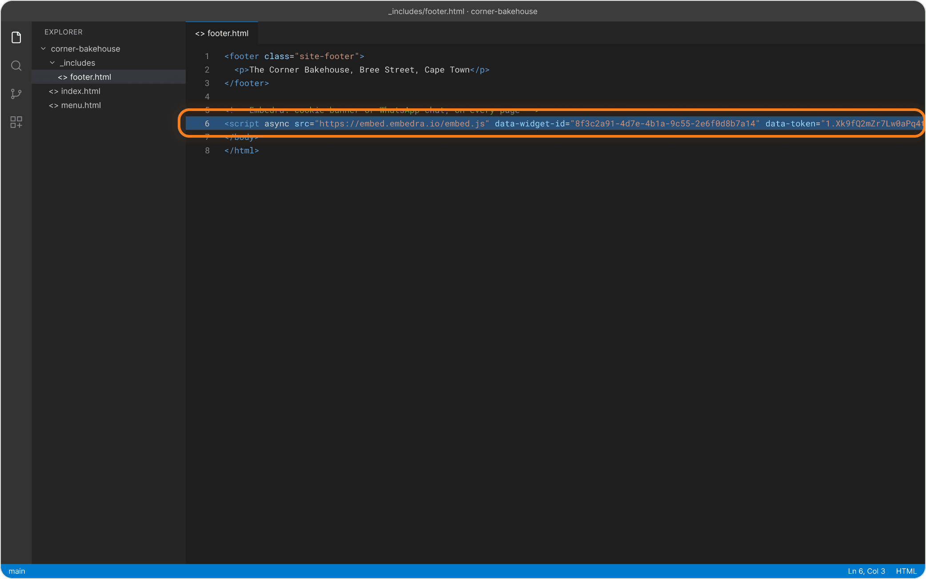This screenshot has height=579, width=926.
Task: Click Ln 6, Col 3 status indicator
Action: point(866,571)
